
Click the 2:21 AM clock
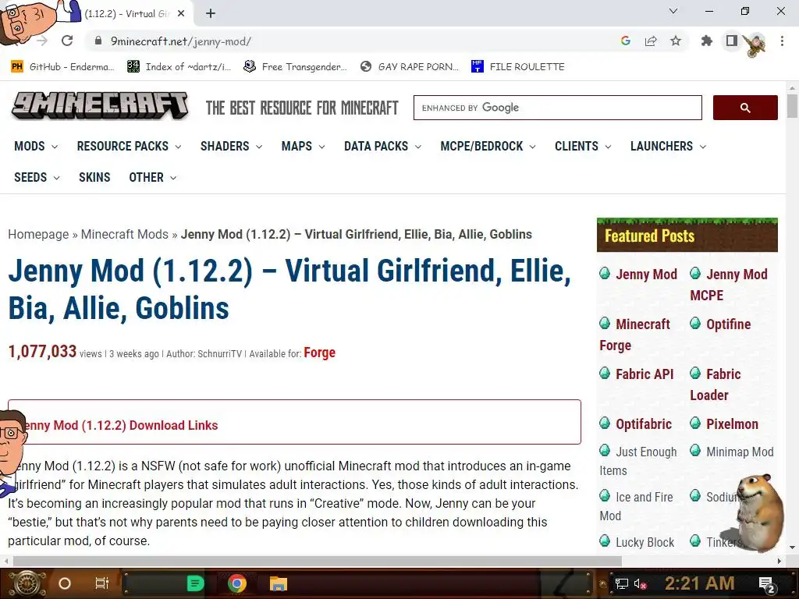pyautogui.click(x=699, y=583)
